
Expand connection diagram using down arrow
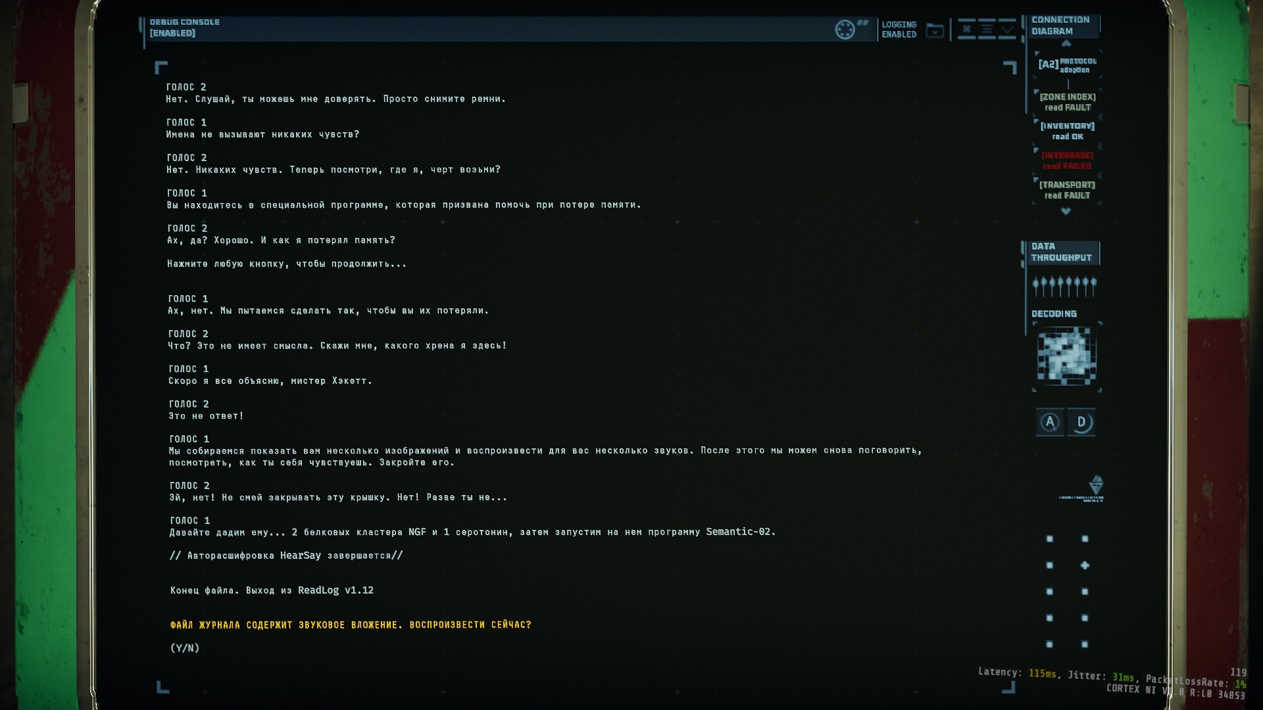click(x=1066, y=211)
